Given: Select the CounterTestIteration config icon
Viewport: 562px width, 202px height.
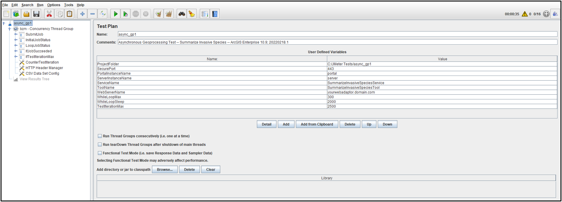Looking at the screenshot, I should click(22, 62).
